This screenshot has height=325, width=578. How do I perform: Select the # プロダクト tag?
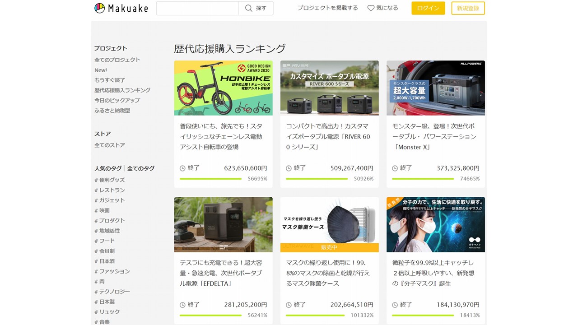(110, 221)
